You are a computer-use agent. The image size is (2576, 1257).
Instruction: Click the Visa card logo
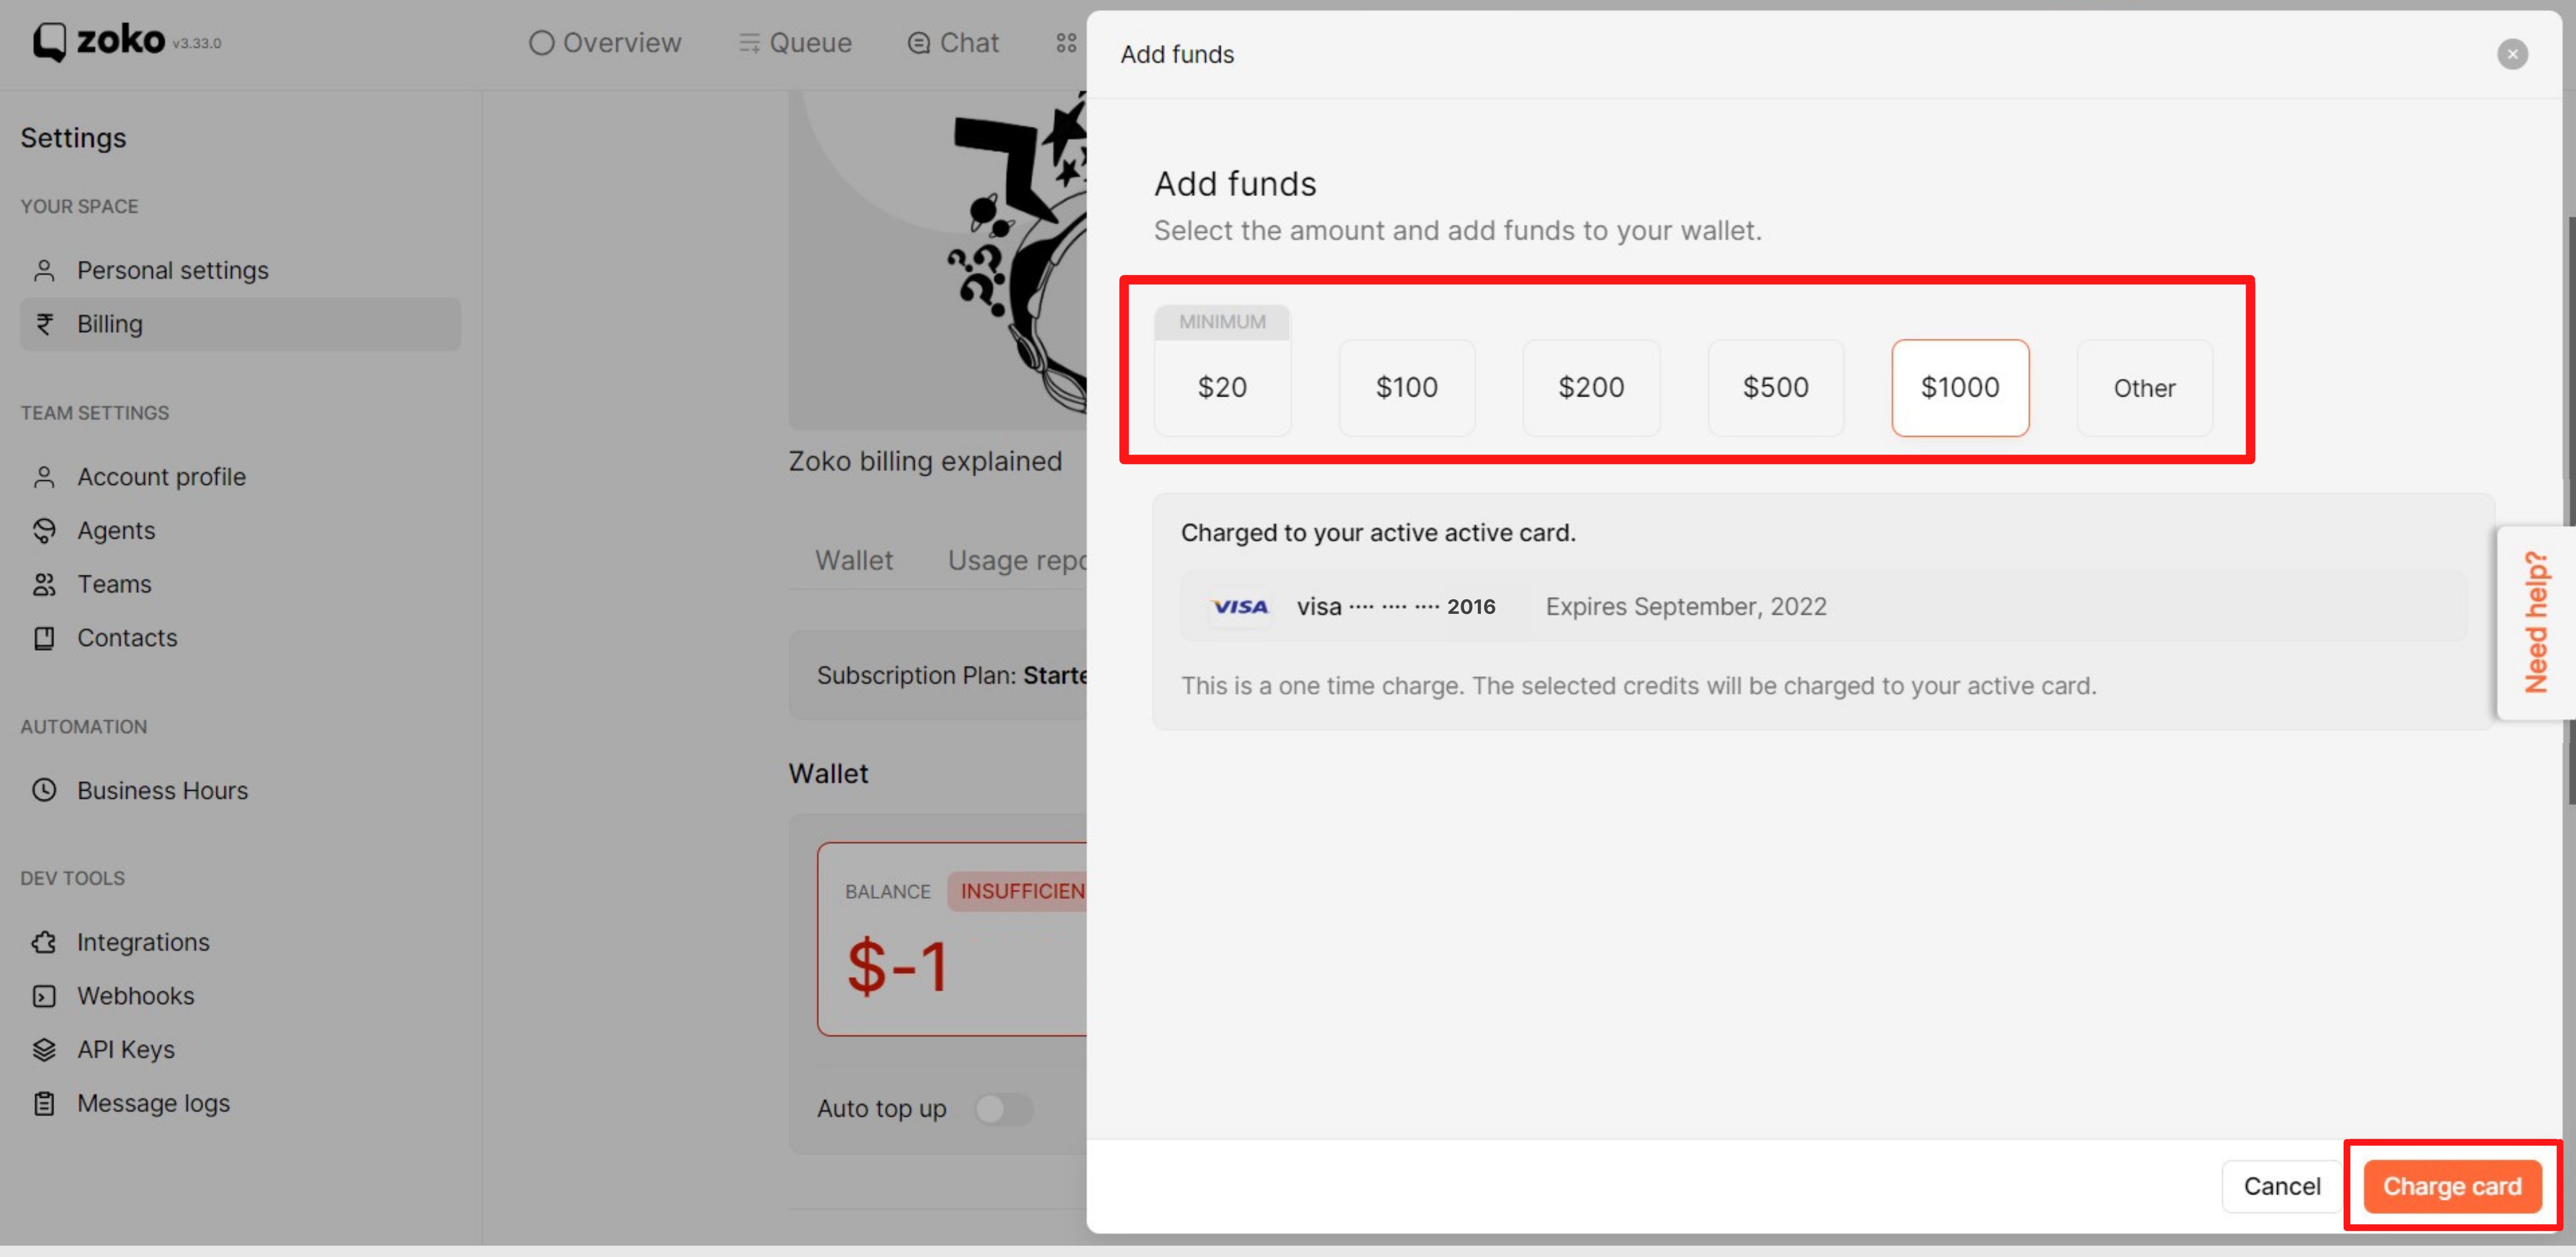1239,607
